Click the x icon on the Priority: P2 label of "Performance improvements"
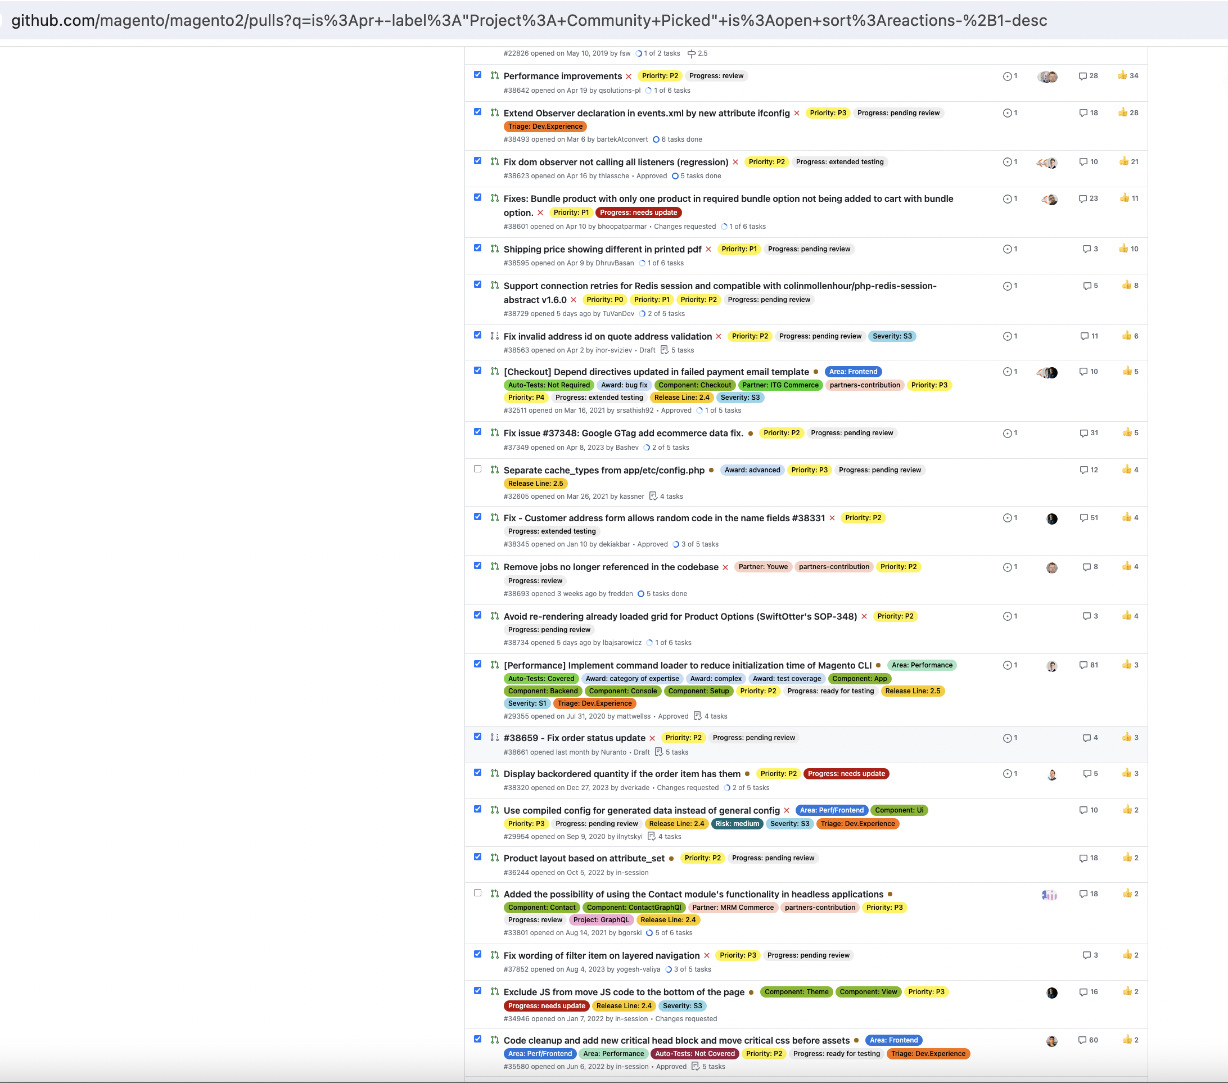This screenshot has width=1228, height=1083. pyautogui.click(x=629, y=76)
